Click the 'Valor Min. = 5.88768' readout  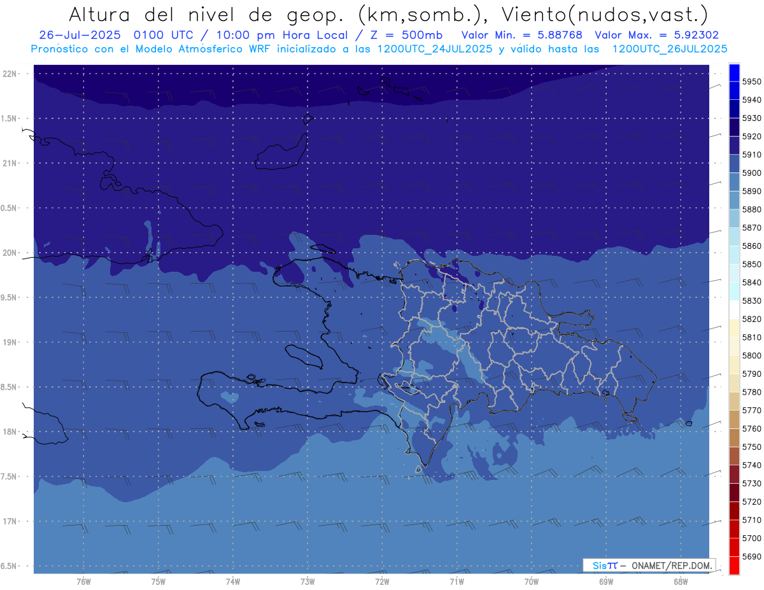521,35
